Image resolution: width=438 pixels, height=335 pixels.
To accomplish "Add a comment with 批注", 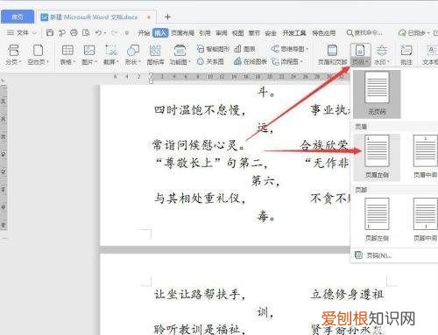I will (406, 54).
